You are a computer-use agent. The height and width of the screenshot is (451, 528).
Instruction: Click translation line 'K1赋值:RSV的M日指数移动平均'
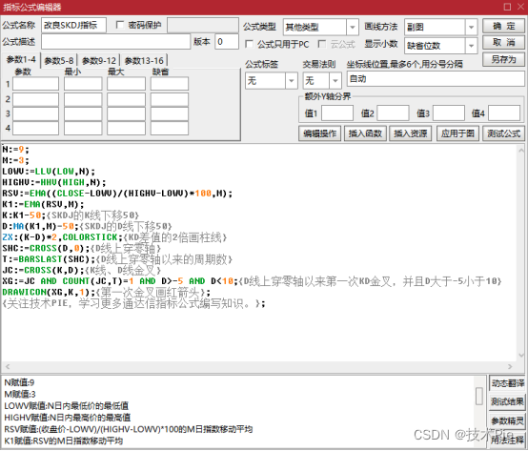coord(63,441)
